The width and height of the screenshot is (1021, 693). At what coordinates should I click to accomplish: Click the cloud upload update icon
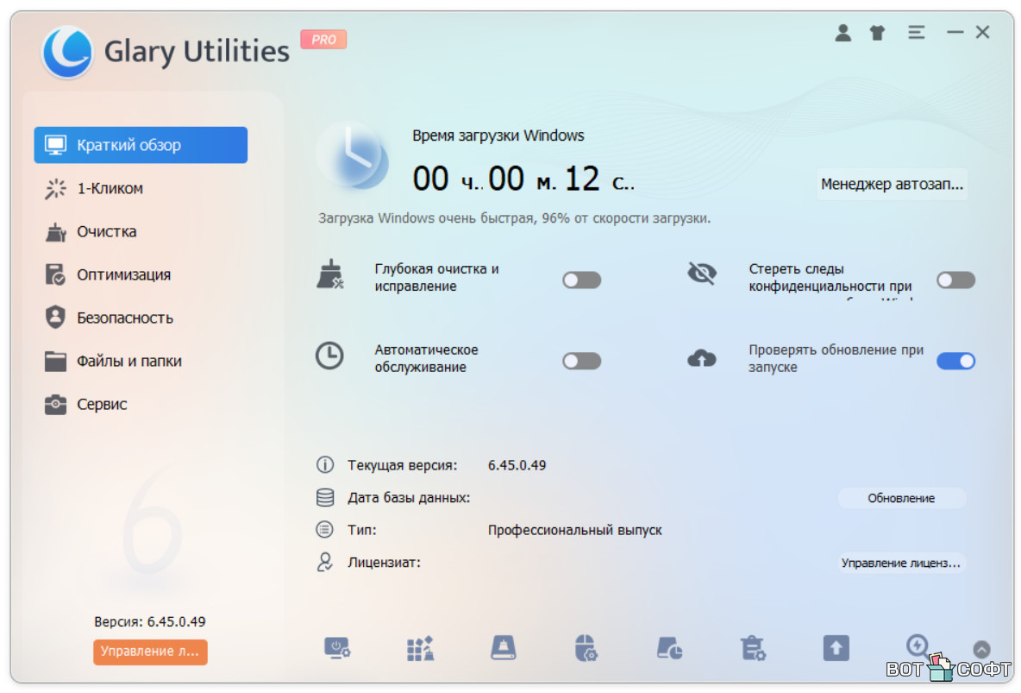click(x=702, y=358)
